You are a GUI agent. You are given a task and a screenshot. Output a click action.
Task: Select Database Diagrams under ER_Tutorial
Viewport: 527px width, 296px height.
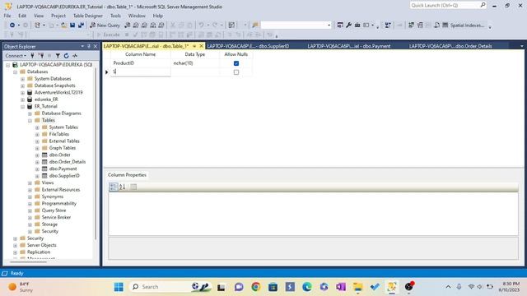pyautogui.click(x=61, y=113)
